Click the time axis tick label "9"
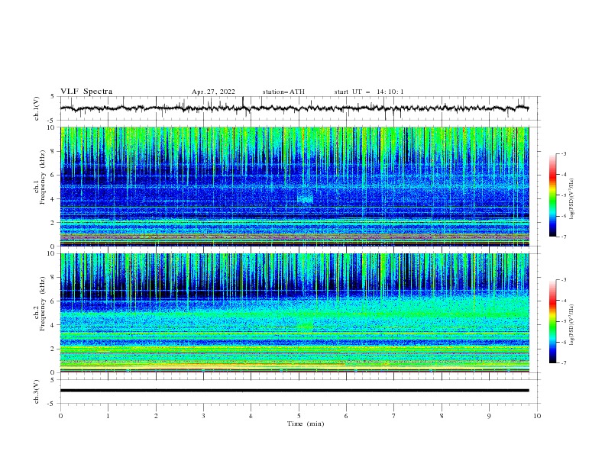605x467 pixels. 489,416
